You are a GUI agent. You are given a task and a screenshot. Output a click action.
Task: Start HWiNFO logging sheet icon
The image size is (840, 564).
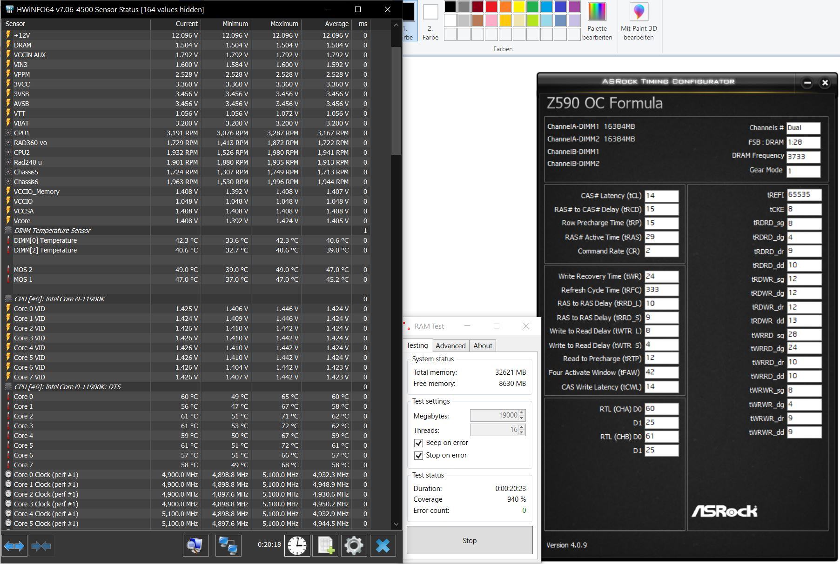tap(326, 545)
